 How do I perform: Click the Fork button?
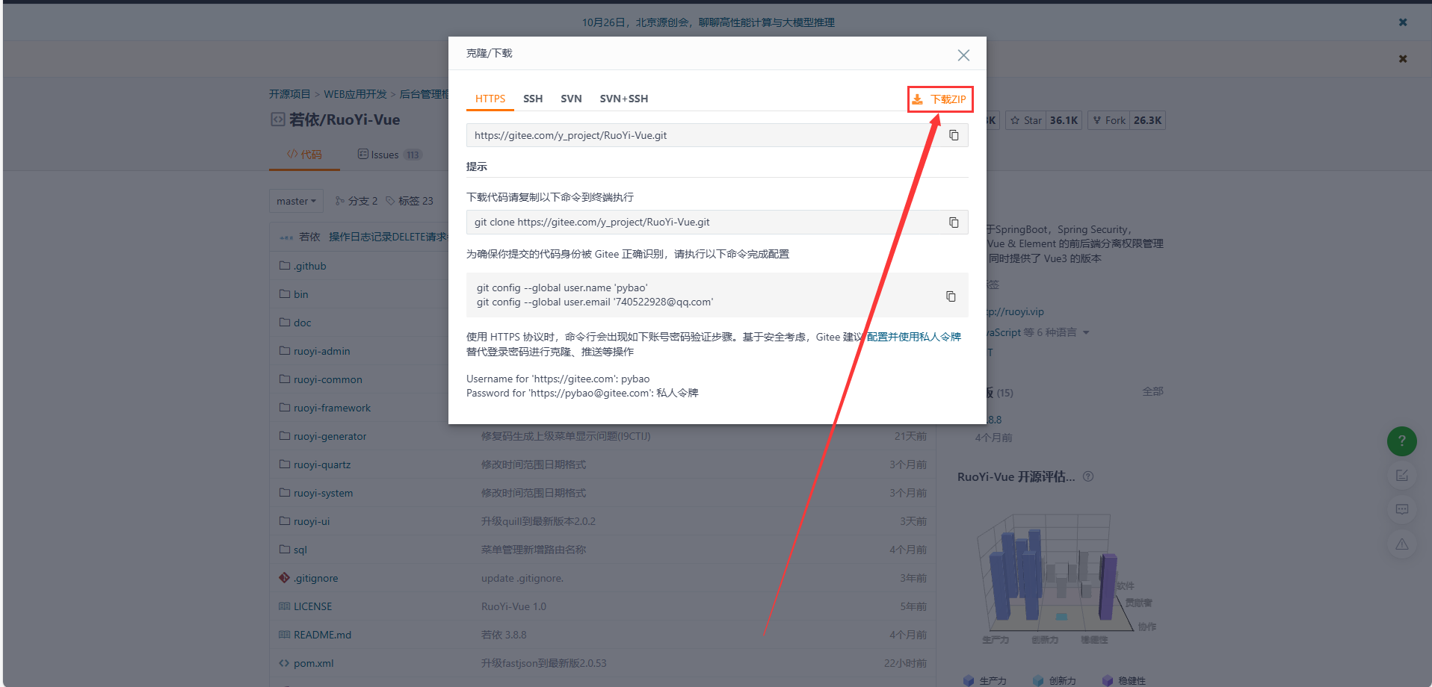(x=1108, y=120)
